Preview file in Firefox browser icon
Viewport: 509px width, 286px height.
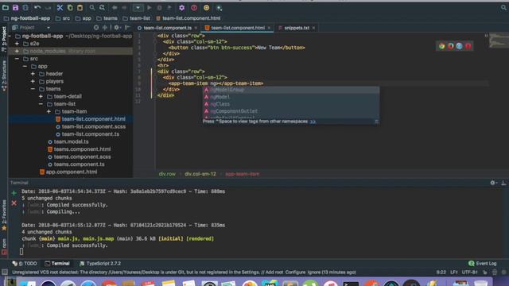[x=451, y=46]
